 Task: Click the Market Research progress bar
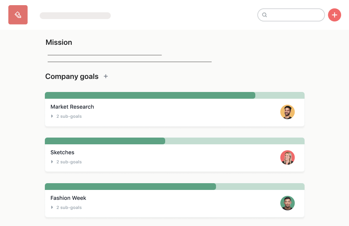tap(174, 96)
